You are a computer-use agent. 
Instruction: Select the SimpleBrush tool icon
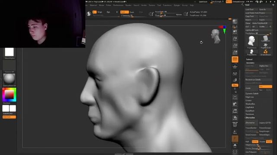pyautogui.click(x=265, y=52)
